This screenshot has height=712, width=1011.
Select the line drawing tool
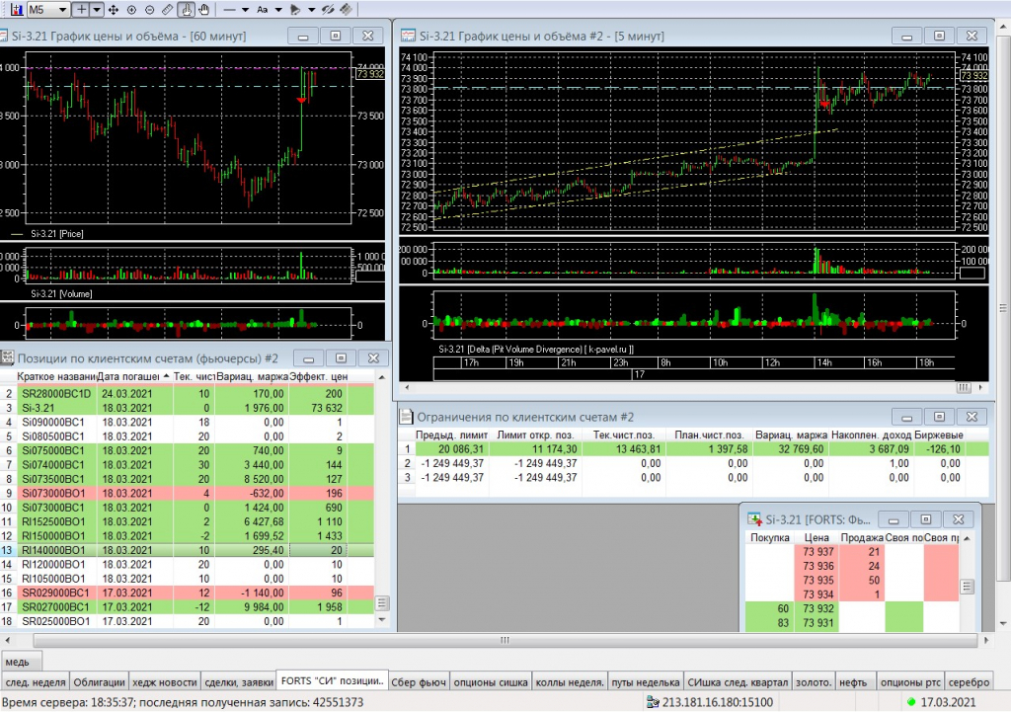229,10
